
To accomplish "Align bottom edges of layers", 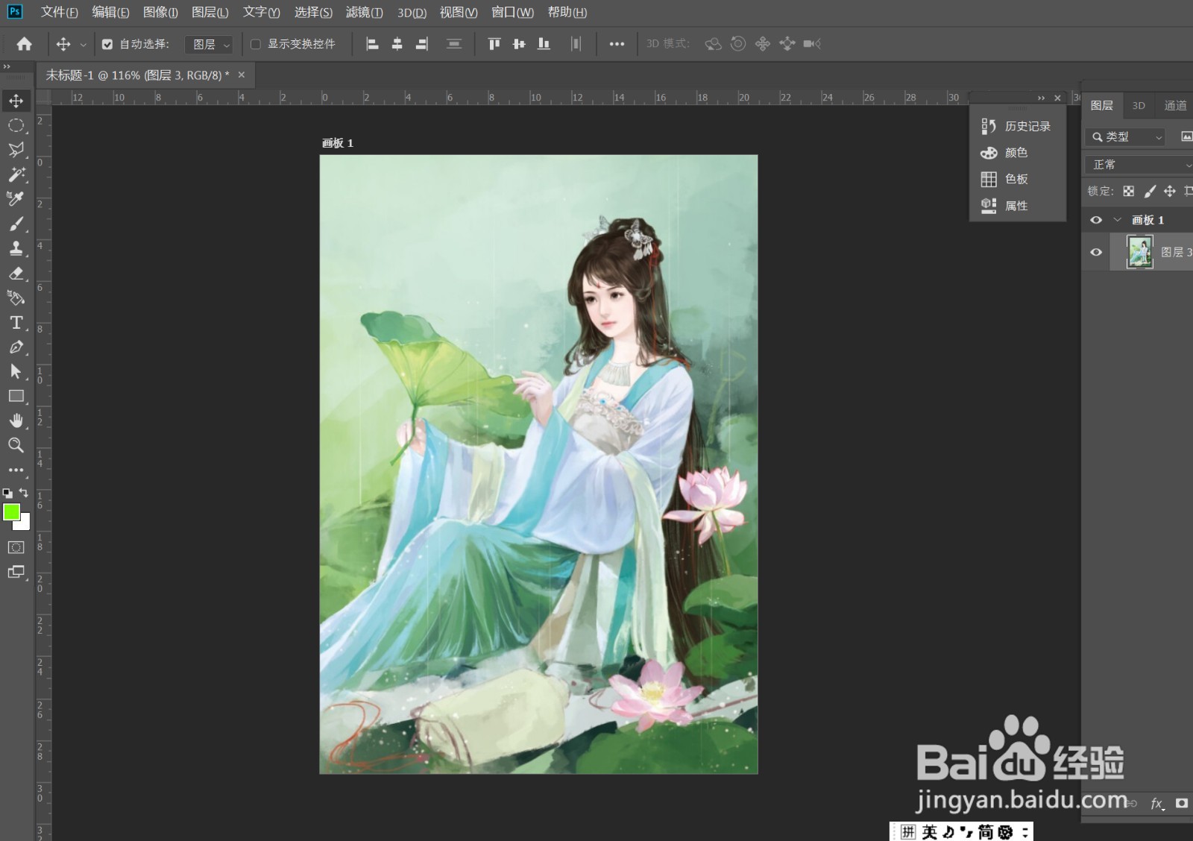I will coord(544,44).
